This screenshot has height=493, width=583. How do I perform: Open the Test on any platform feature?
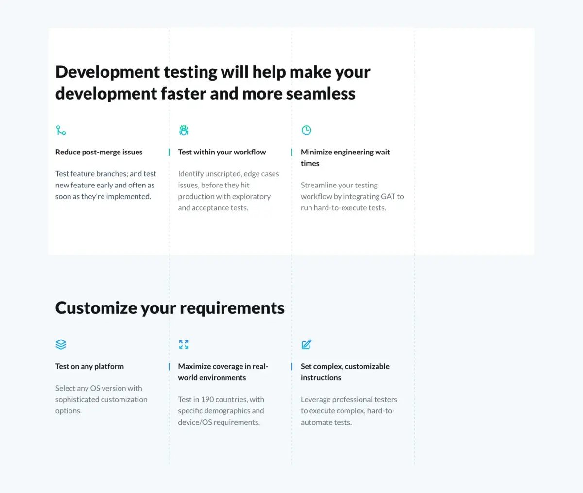coord(89,366)
